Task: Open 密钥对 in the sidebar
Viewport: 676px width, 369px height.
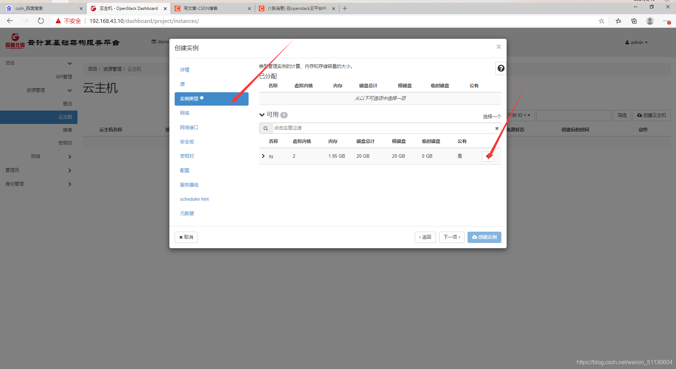Action: tap(65, 143)
